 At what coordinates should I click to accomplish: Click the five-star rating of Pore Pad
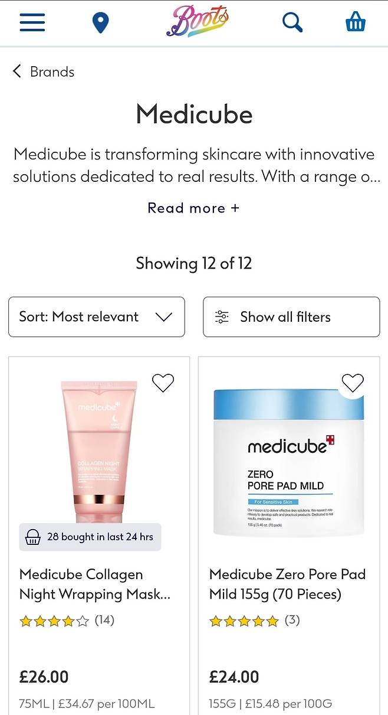(244, 621)
